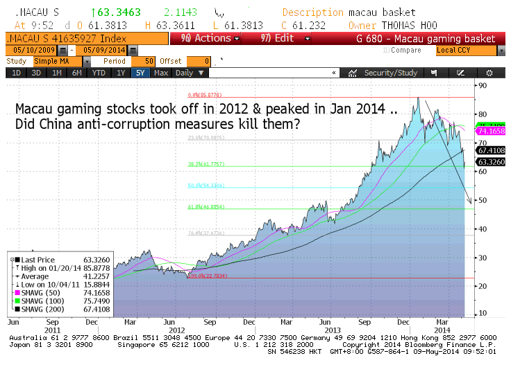This screenshot has width=511, height=365.
Task: Toggle the Compare checkbox
Action: (x=386, y=51)
